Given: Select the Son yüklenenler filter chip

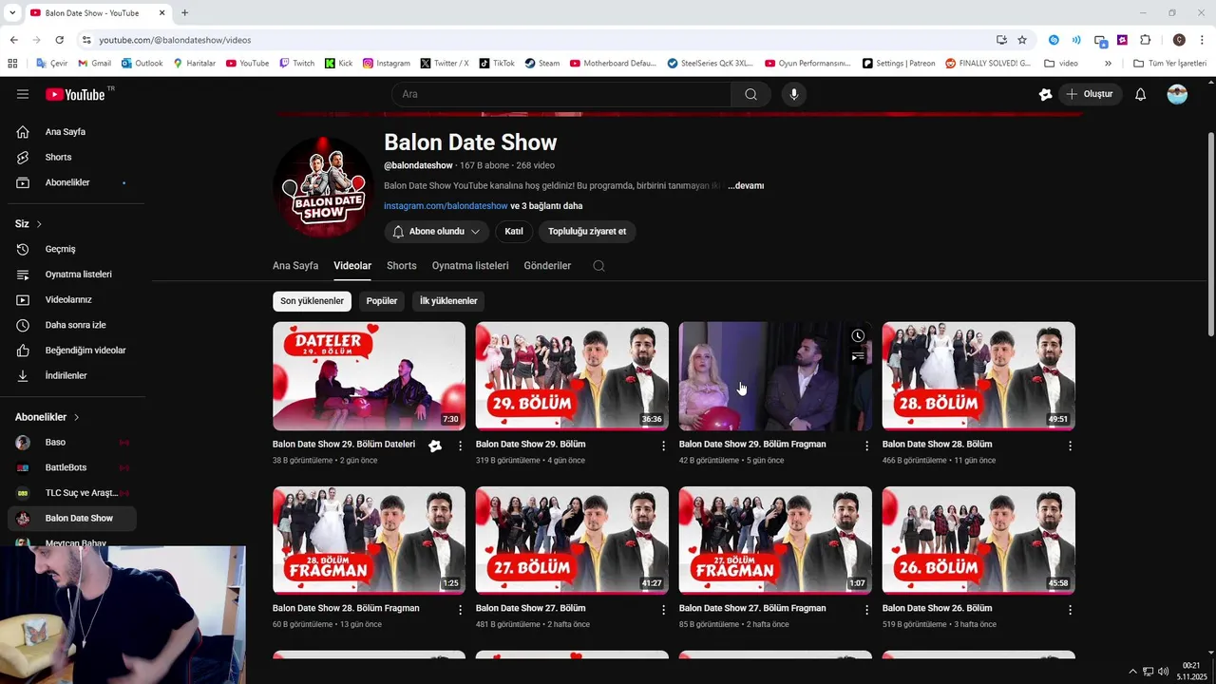Looking at the screenshot, I should [312, 301].
